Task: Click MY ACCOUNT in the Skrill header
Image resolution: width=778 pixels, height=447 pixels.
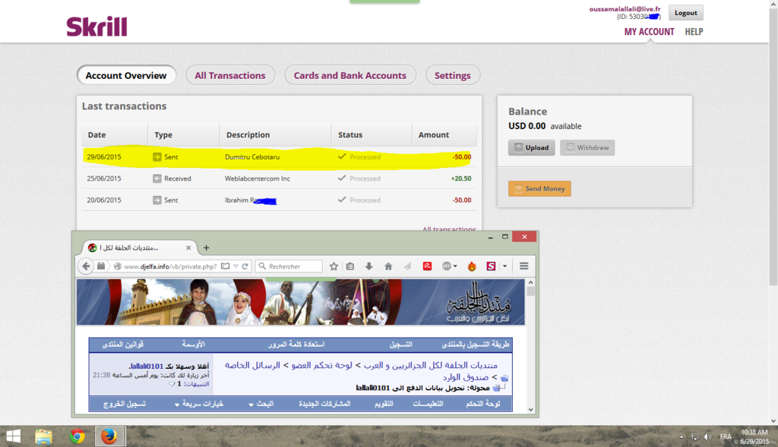Action: 649,32
